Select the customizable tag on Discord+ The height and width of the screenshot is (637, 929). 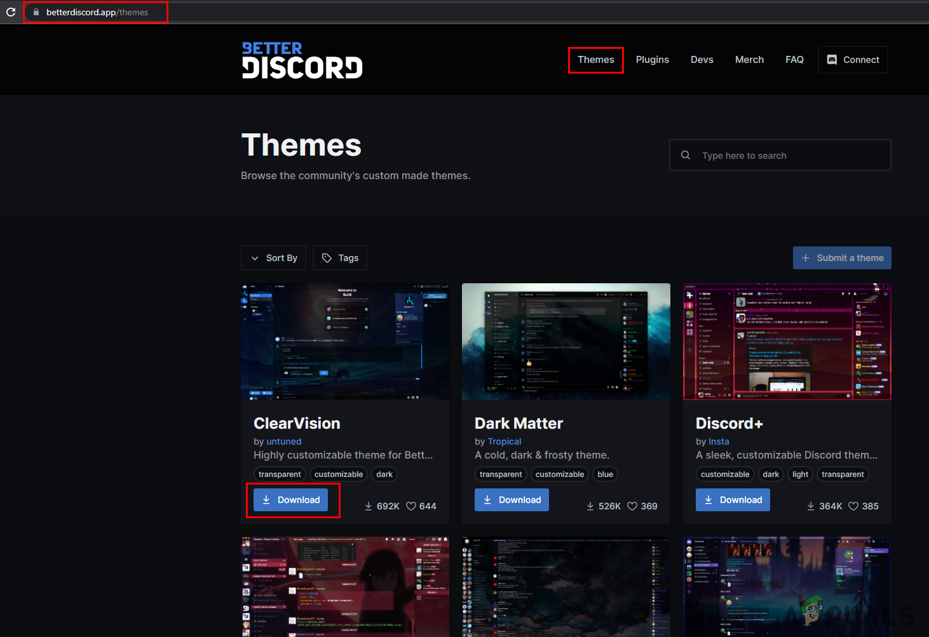click(x=725, y=474)
